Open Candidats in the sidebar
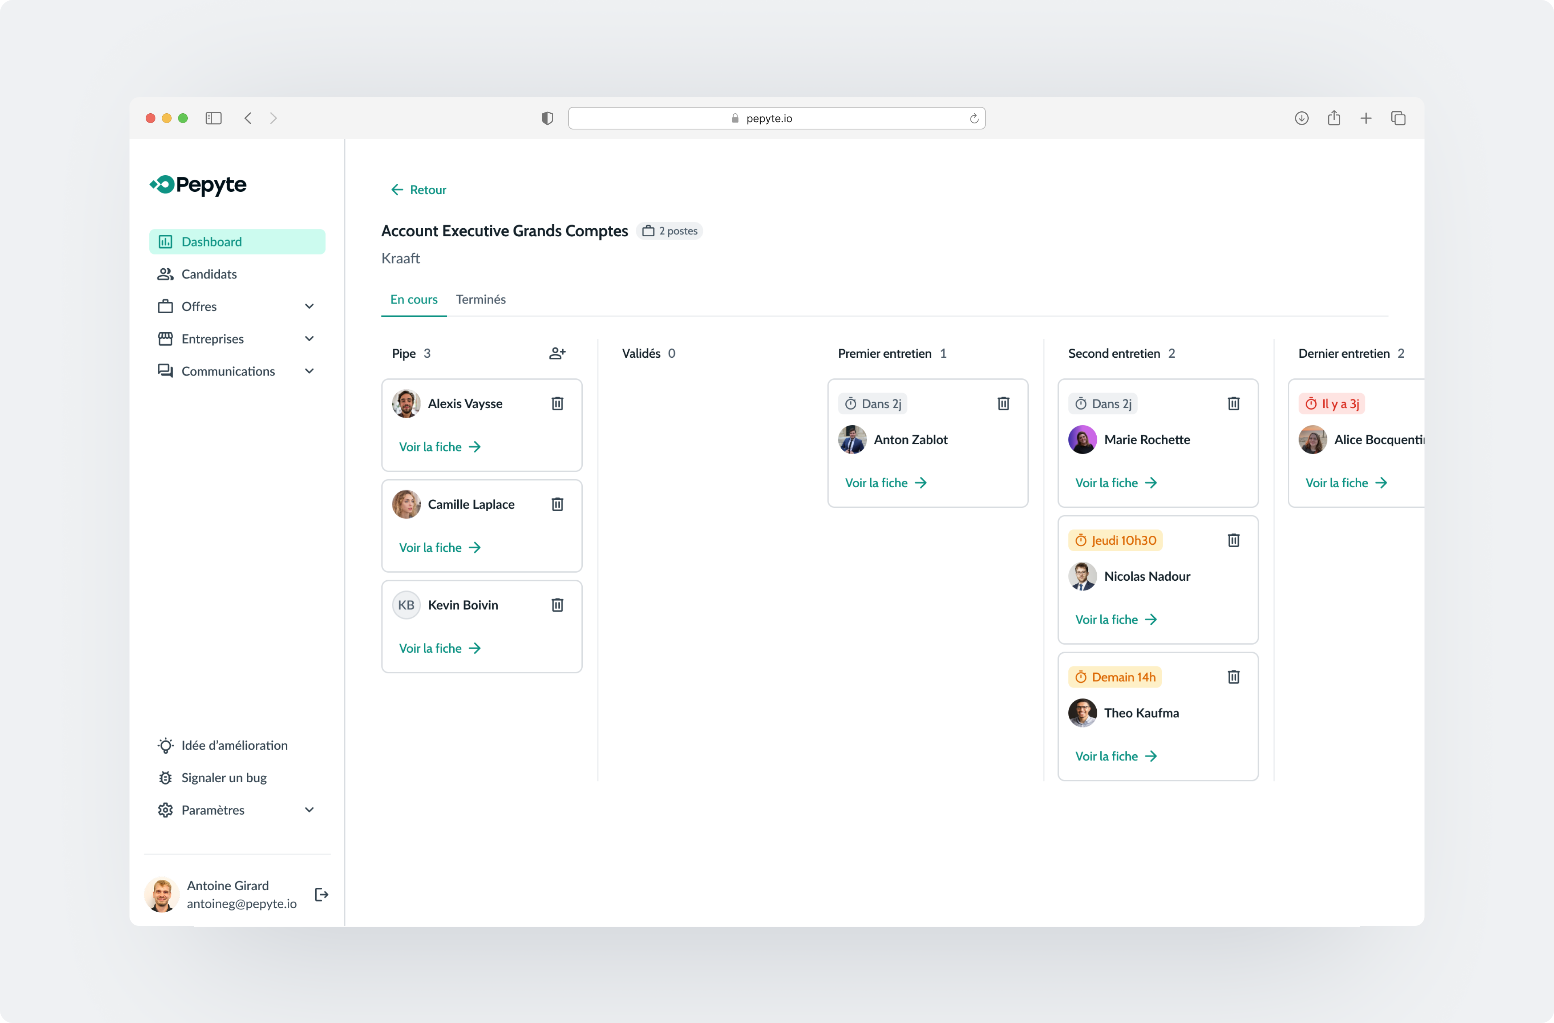1554x1023 pixels. [x=237, y=274]
